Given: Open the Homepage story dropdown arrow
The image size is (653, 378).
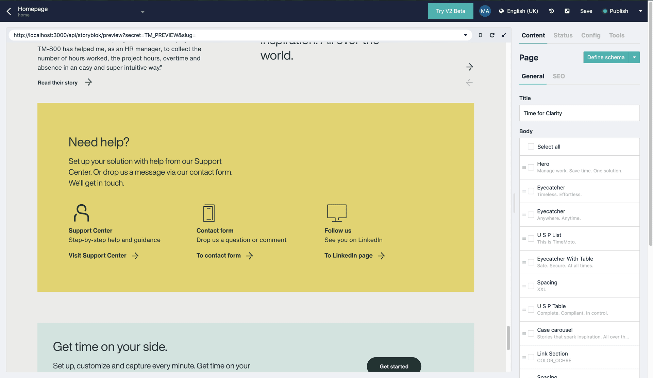Looking at the screenshot, I should point(143,12).
